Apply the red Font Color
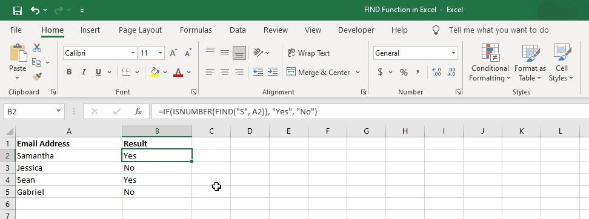Viewport: 589px width, 219px height. [178, 72]
